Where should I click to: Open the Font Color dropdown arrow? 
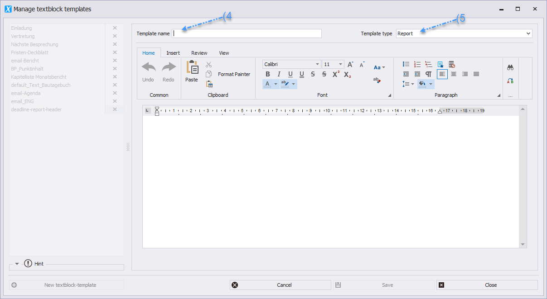pos(276,84)
